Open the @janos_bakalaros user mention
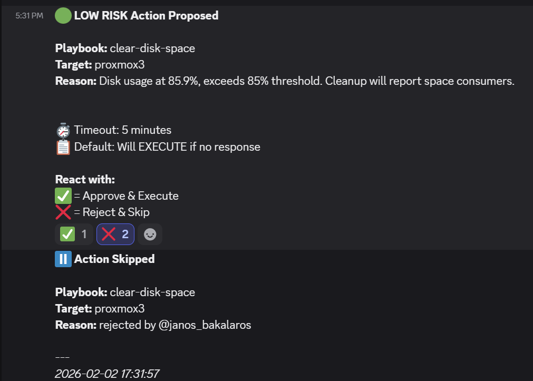This screenshot has height=381, width=533. pyautogui.click(x=205, y=325)
